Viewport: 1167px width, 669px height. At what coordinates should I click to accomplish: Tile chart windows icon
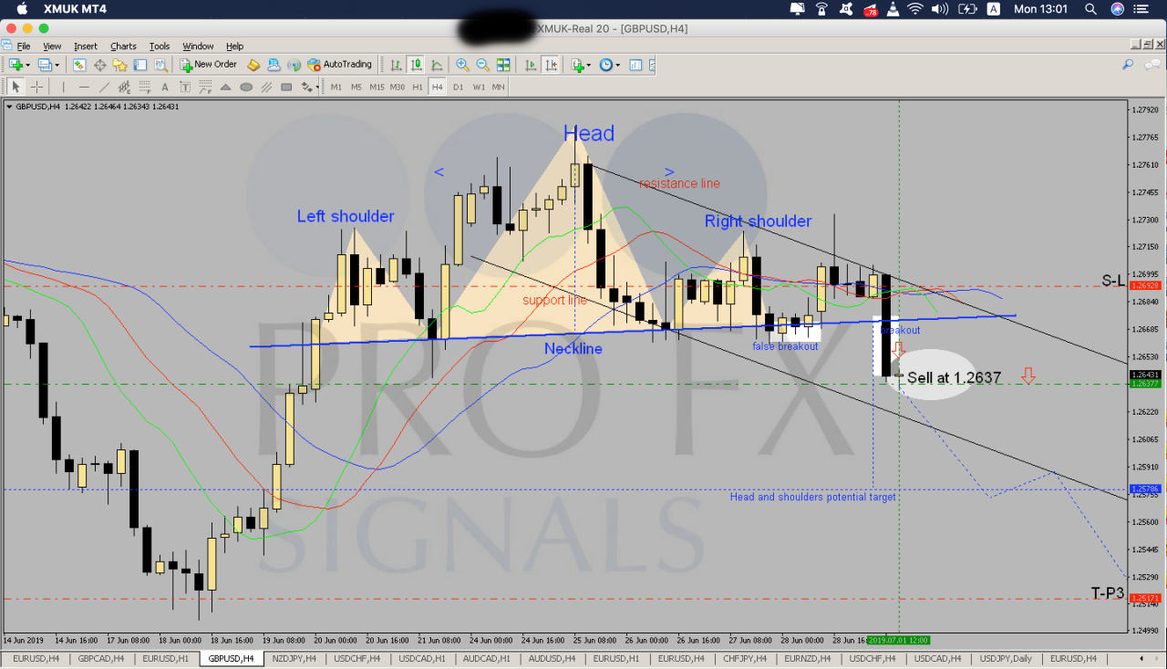point(503,65)
